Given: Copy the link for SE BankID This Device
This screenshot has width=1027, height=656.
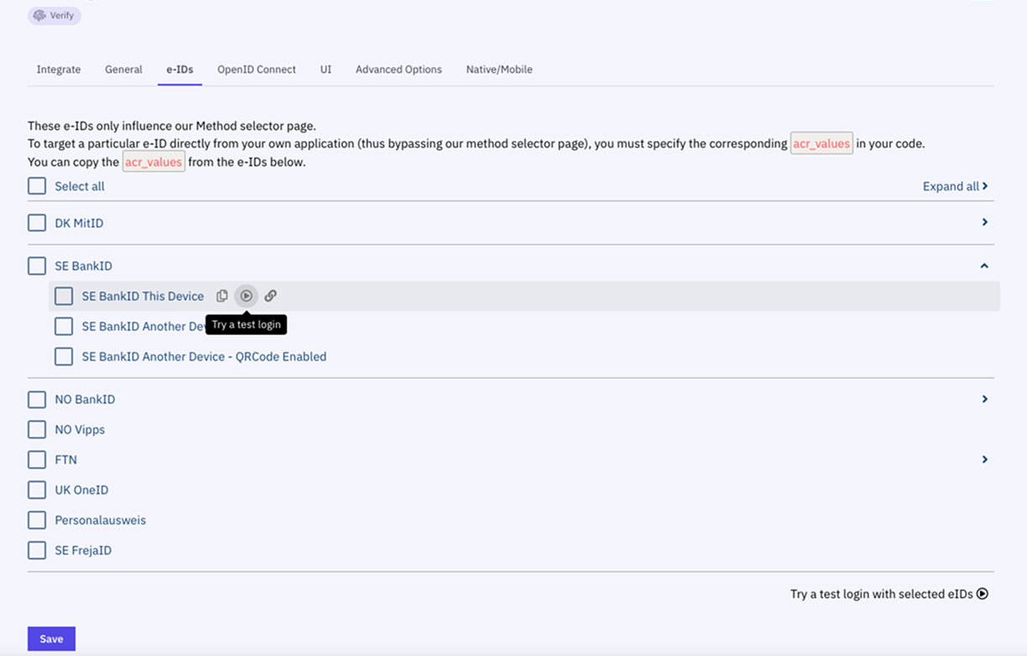Looking at the screenshot, I should point(270,295).
